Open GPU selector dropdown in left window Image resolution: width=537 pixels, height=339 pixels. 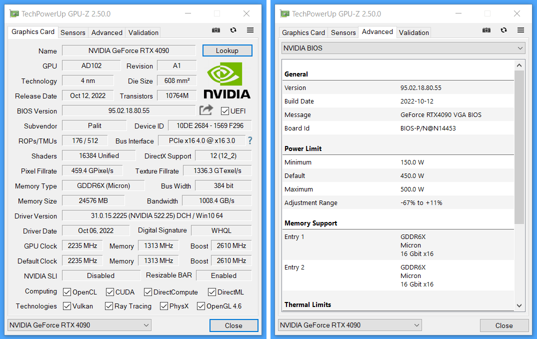[x=79, y=325]
